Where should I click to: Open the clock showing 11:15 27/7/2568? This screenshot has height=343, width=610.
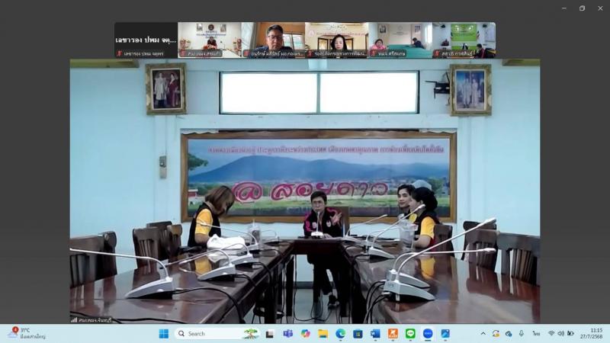(x=592, y=334)
